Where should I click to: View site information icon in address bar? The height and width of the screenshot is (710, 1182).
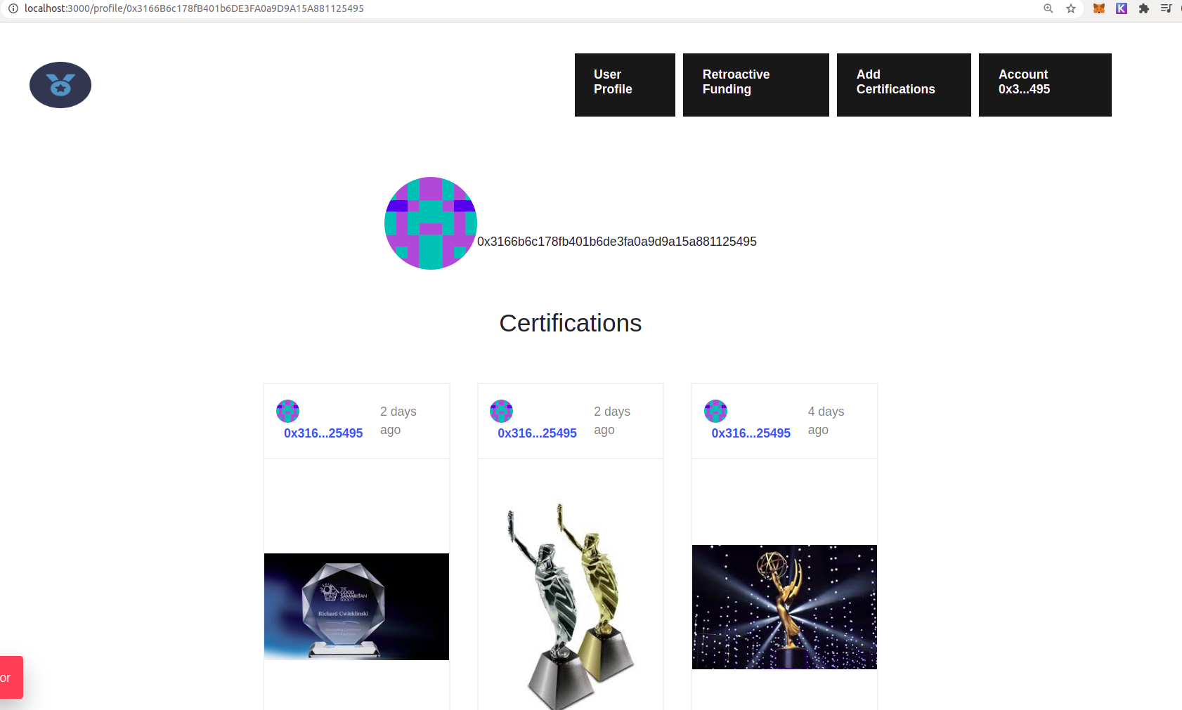(x=13, y=8)
